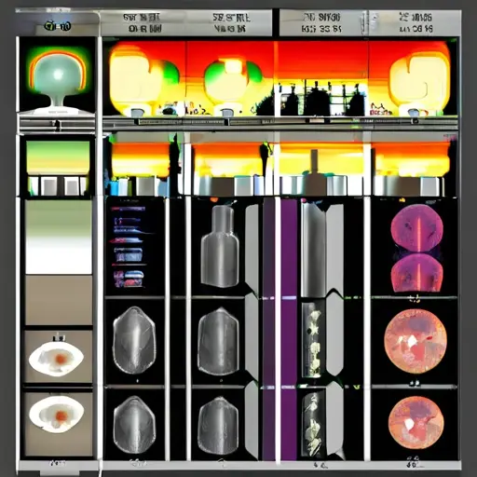Select the orange sphere in bottom-right cell
Image resolution: width=477 pixels, height=477 pixels.
[x=416, y=423]
